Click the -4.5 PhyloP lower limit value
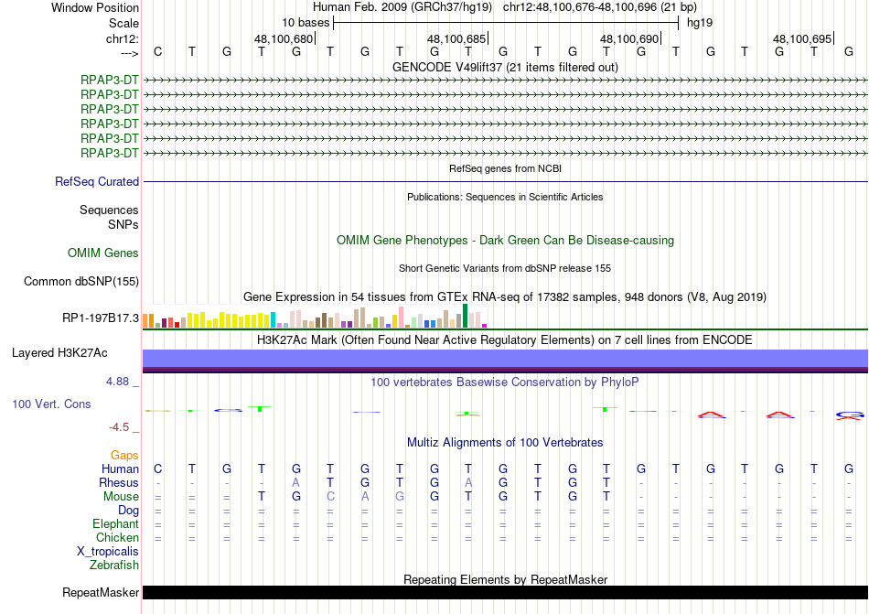Screen dimensions: 869x614 click(x=119, y=427)
